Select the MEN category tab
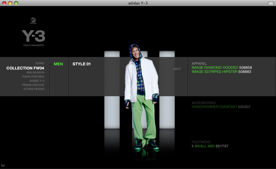 coord(58,64)
